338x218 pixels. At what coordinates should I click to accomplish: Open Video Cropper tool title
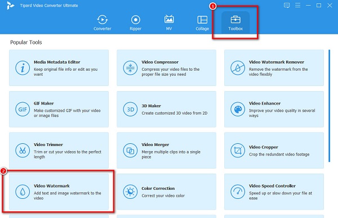[x=264, y=147]
